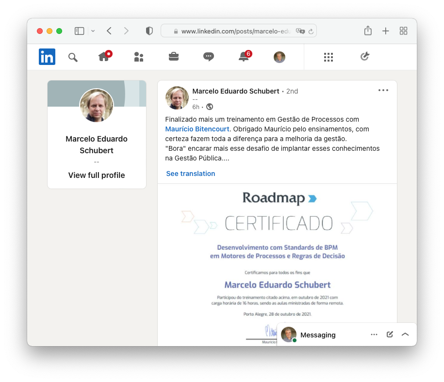The width and height of the screenshot is (444, 382).
Task: Click the Premium/advertise arrow icon in navbar
Action: coord(365,56)
